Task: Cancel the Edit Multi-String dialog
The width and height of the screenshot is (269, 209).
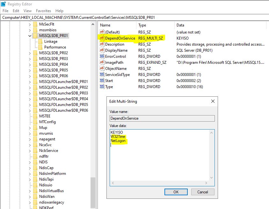Action: pyautogui.click(x=203, y=192)
